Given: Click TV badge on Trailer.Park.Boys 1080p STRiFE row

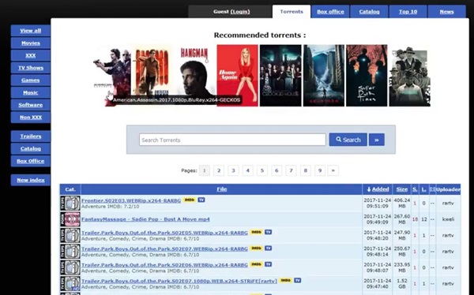Looking at the screenshot, I should point(298,281).
